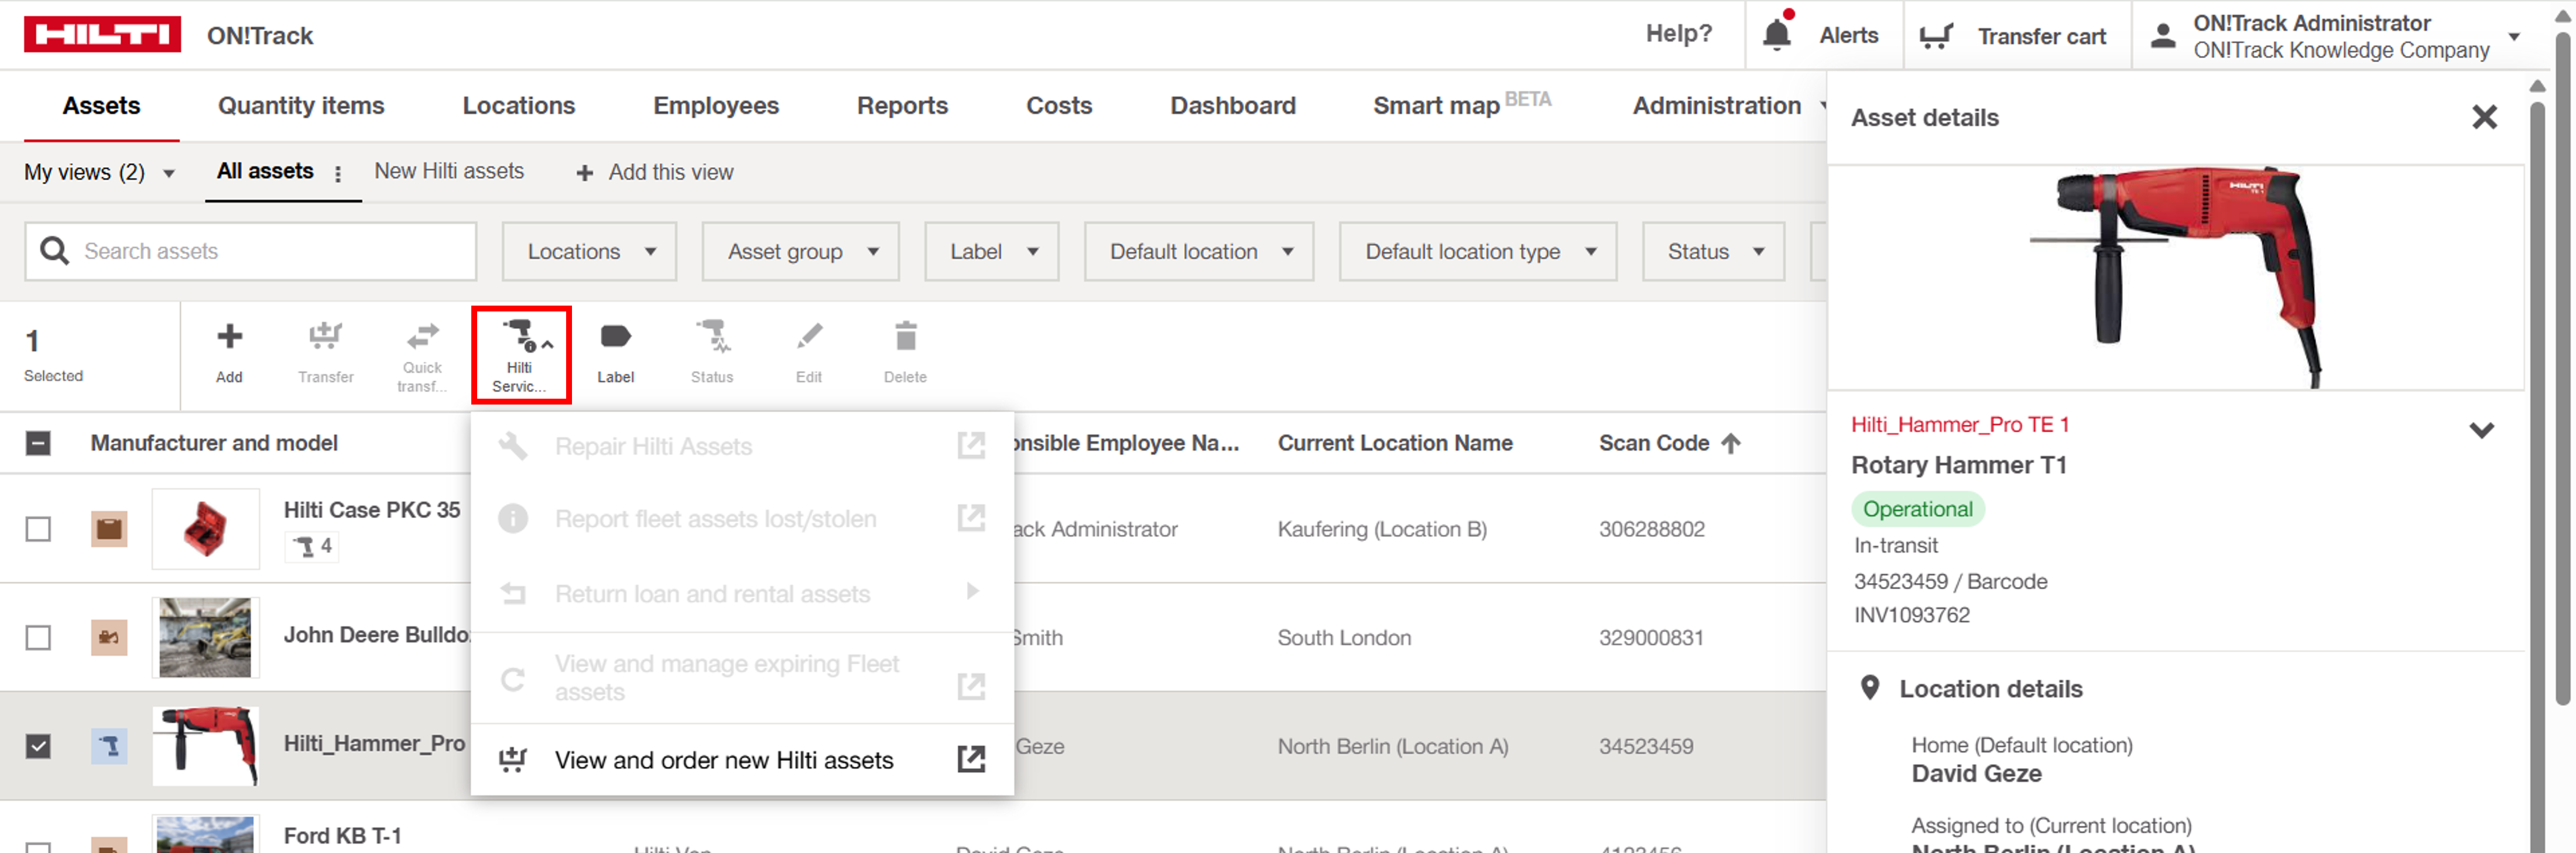The width and height of the screenshot is (2576, 853).
Task: Go to the Quantity items tab
Action: point(301,105)
